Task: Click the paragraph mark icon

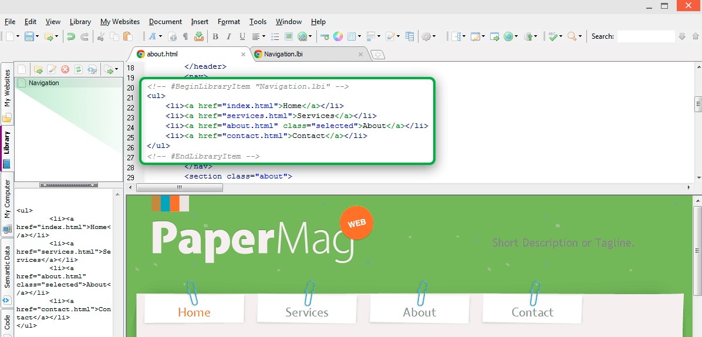Action: pos(185,37)
